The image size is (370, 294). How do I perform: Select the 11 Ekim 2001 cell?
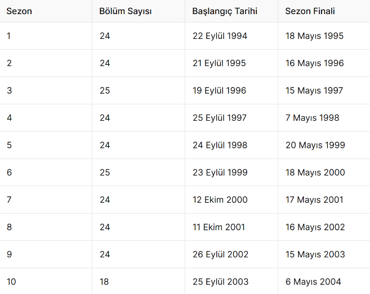219,227
